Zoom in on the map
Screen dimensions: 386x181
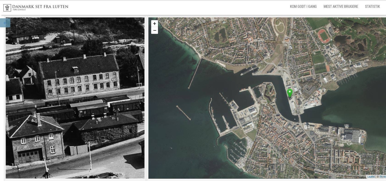click(154, 24)
